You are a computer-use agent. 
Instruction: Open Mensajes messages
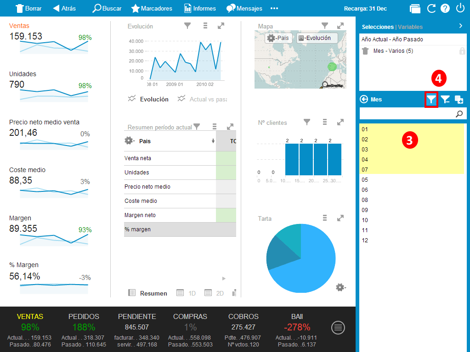(x=231, y=8)
